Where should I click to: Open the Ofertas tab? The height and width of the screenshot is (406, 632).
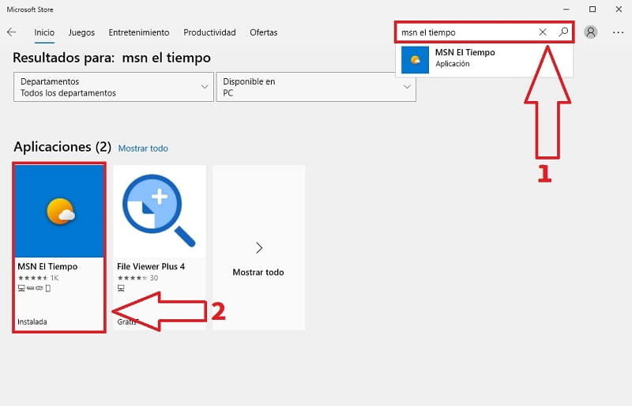tap(264, 32)
